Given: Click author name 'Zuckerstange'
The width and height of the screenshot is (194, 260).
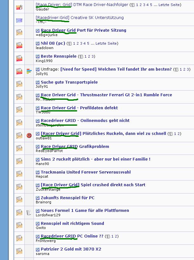Looking at the screenshot, I should (48, 189).
